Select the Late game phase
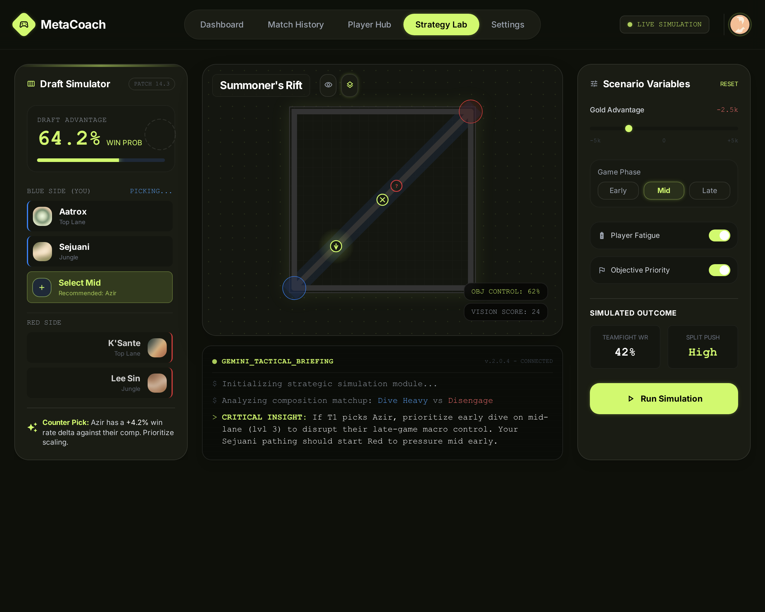Viewport: 765px width, 612px height. [x=709, y=191]
